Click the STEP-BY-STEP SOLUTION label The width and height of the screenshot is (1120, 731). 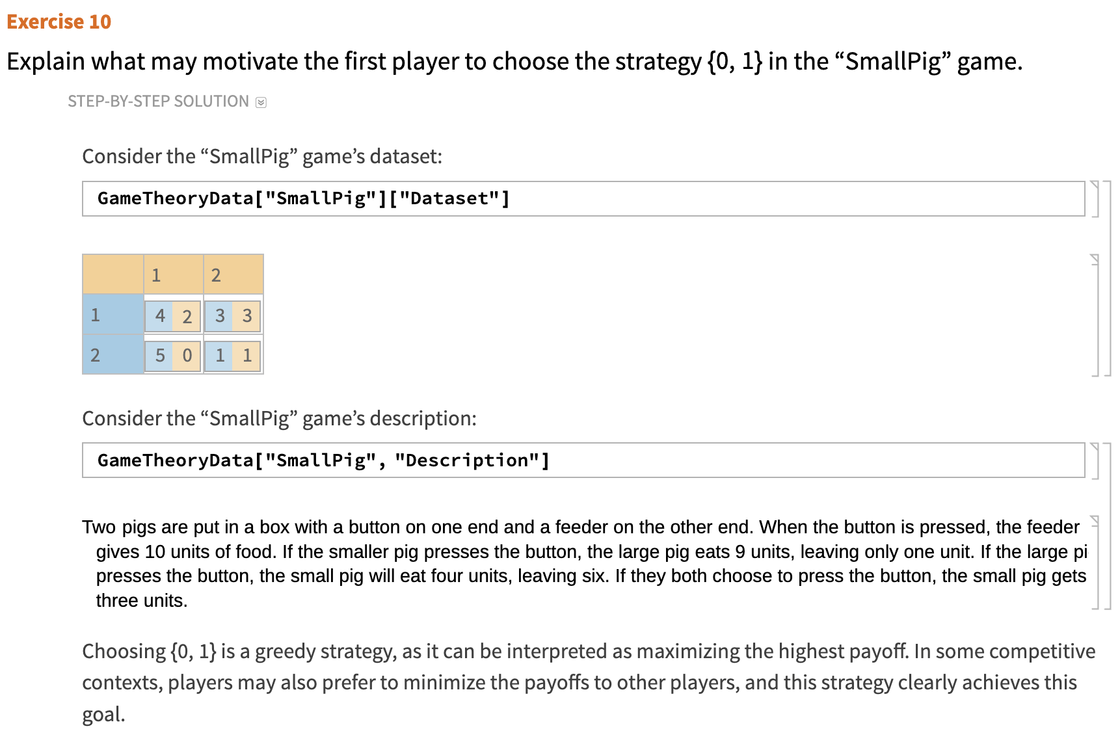(x=157, y=101)
